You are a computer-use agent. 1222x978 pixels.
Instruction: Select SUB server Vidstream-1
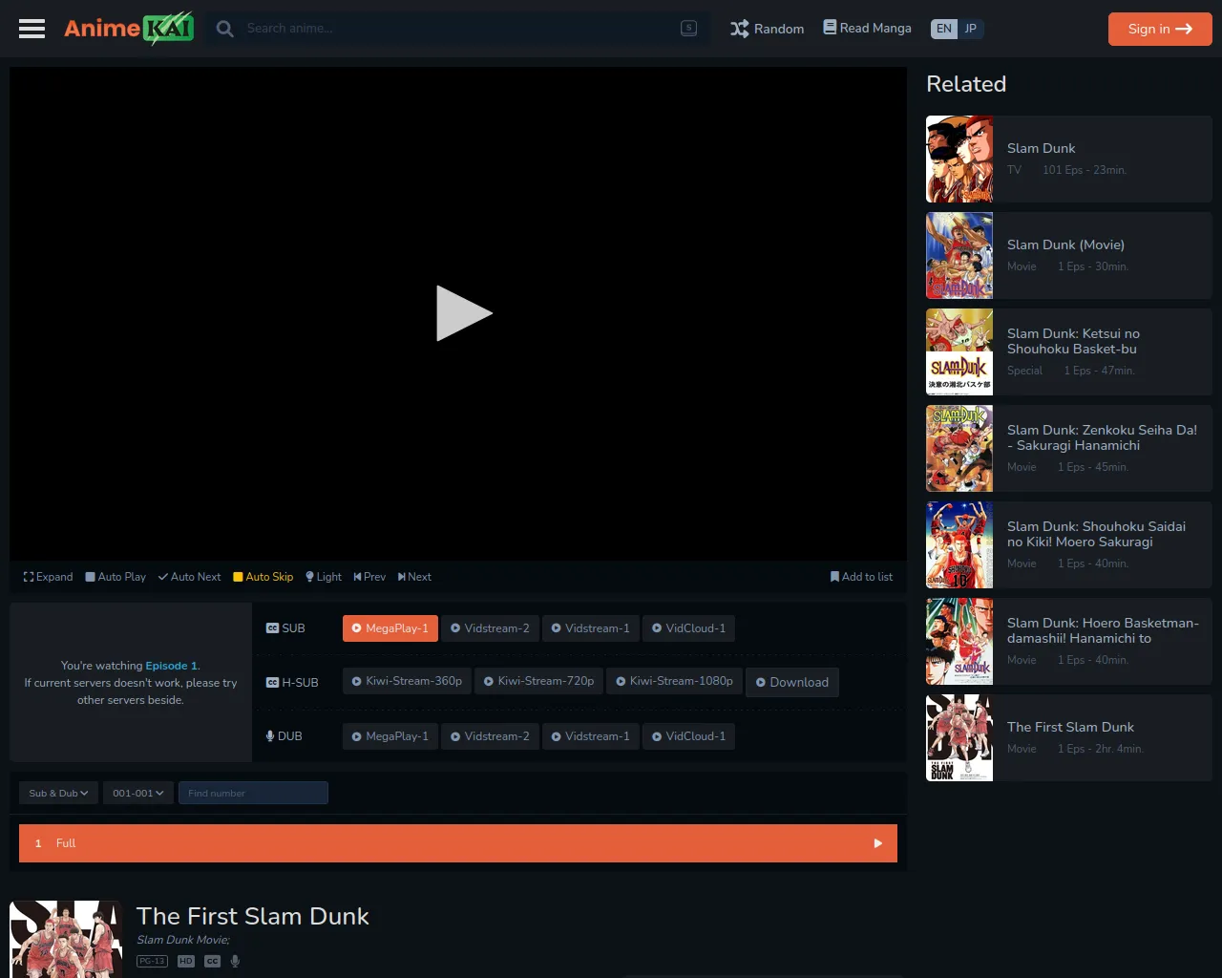pyautogui.click(x=590, y=628)
